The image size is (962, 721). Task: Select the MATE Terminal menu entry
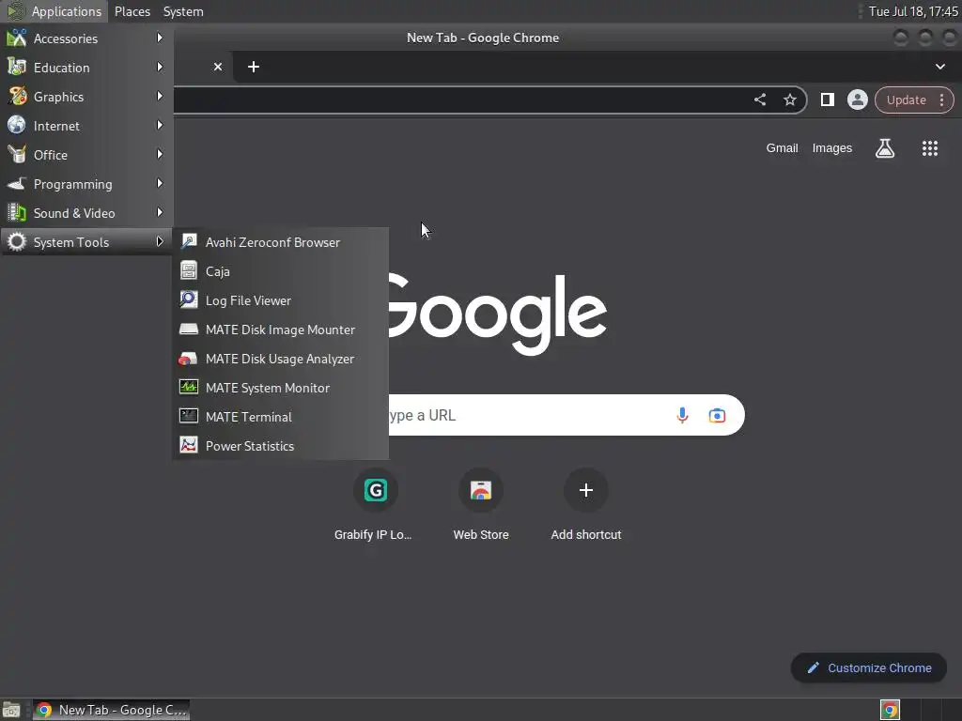[280, 417]
